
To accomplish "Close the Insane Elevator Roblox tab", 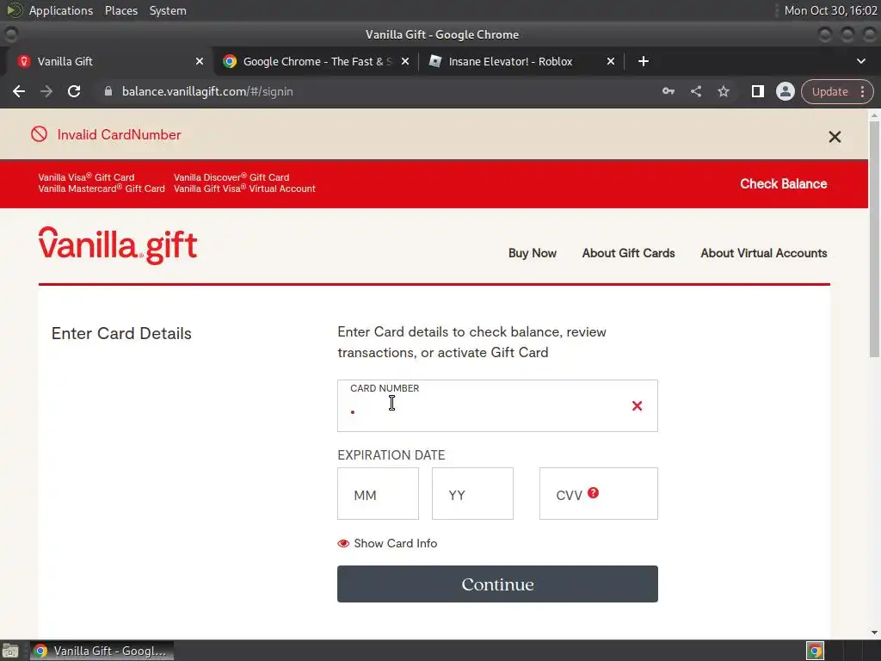I will pos(611,61).
